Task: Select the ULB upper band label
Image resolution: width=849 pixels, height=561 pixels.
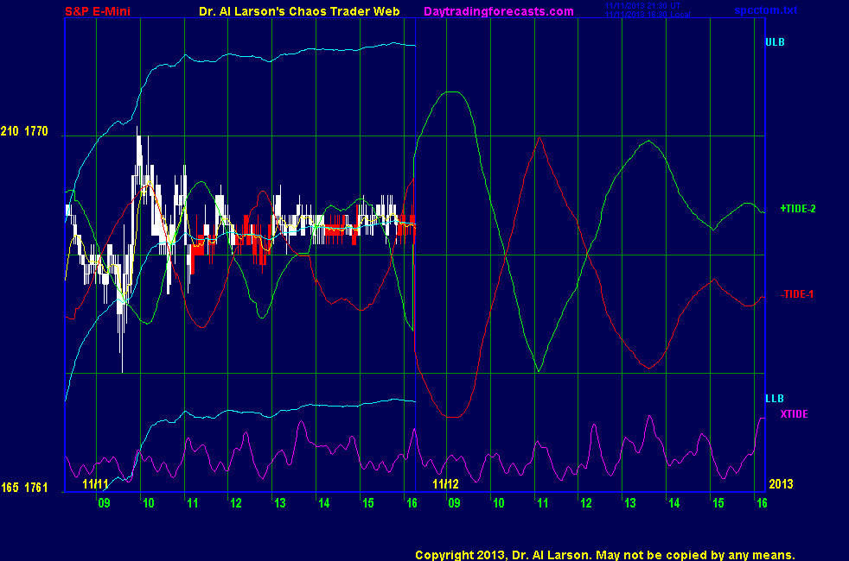Action: 775,42
